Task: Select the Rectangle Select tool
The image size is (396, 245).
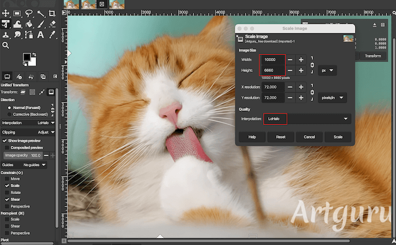Action: coord(17,13)
